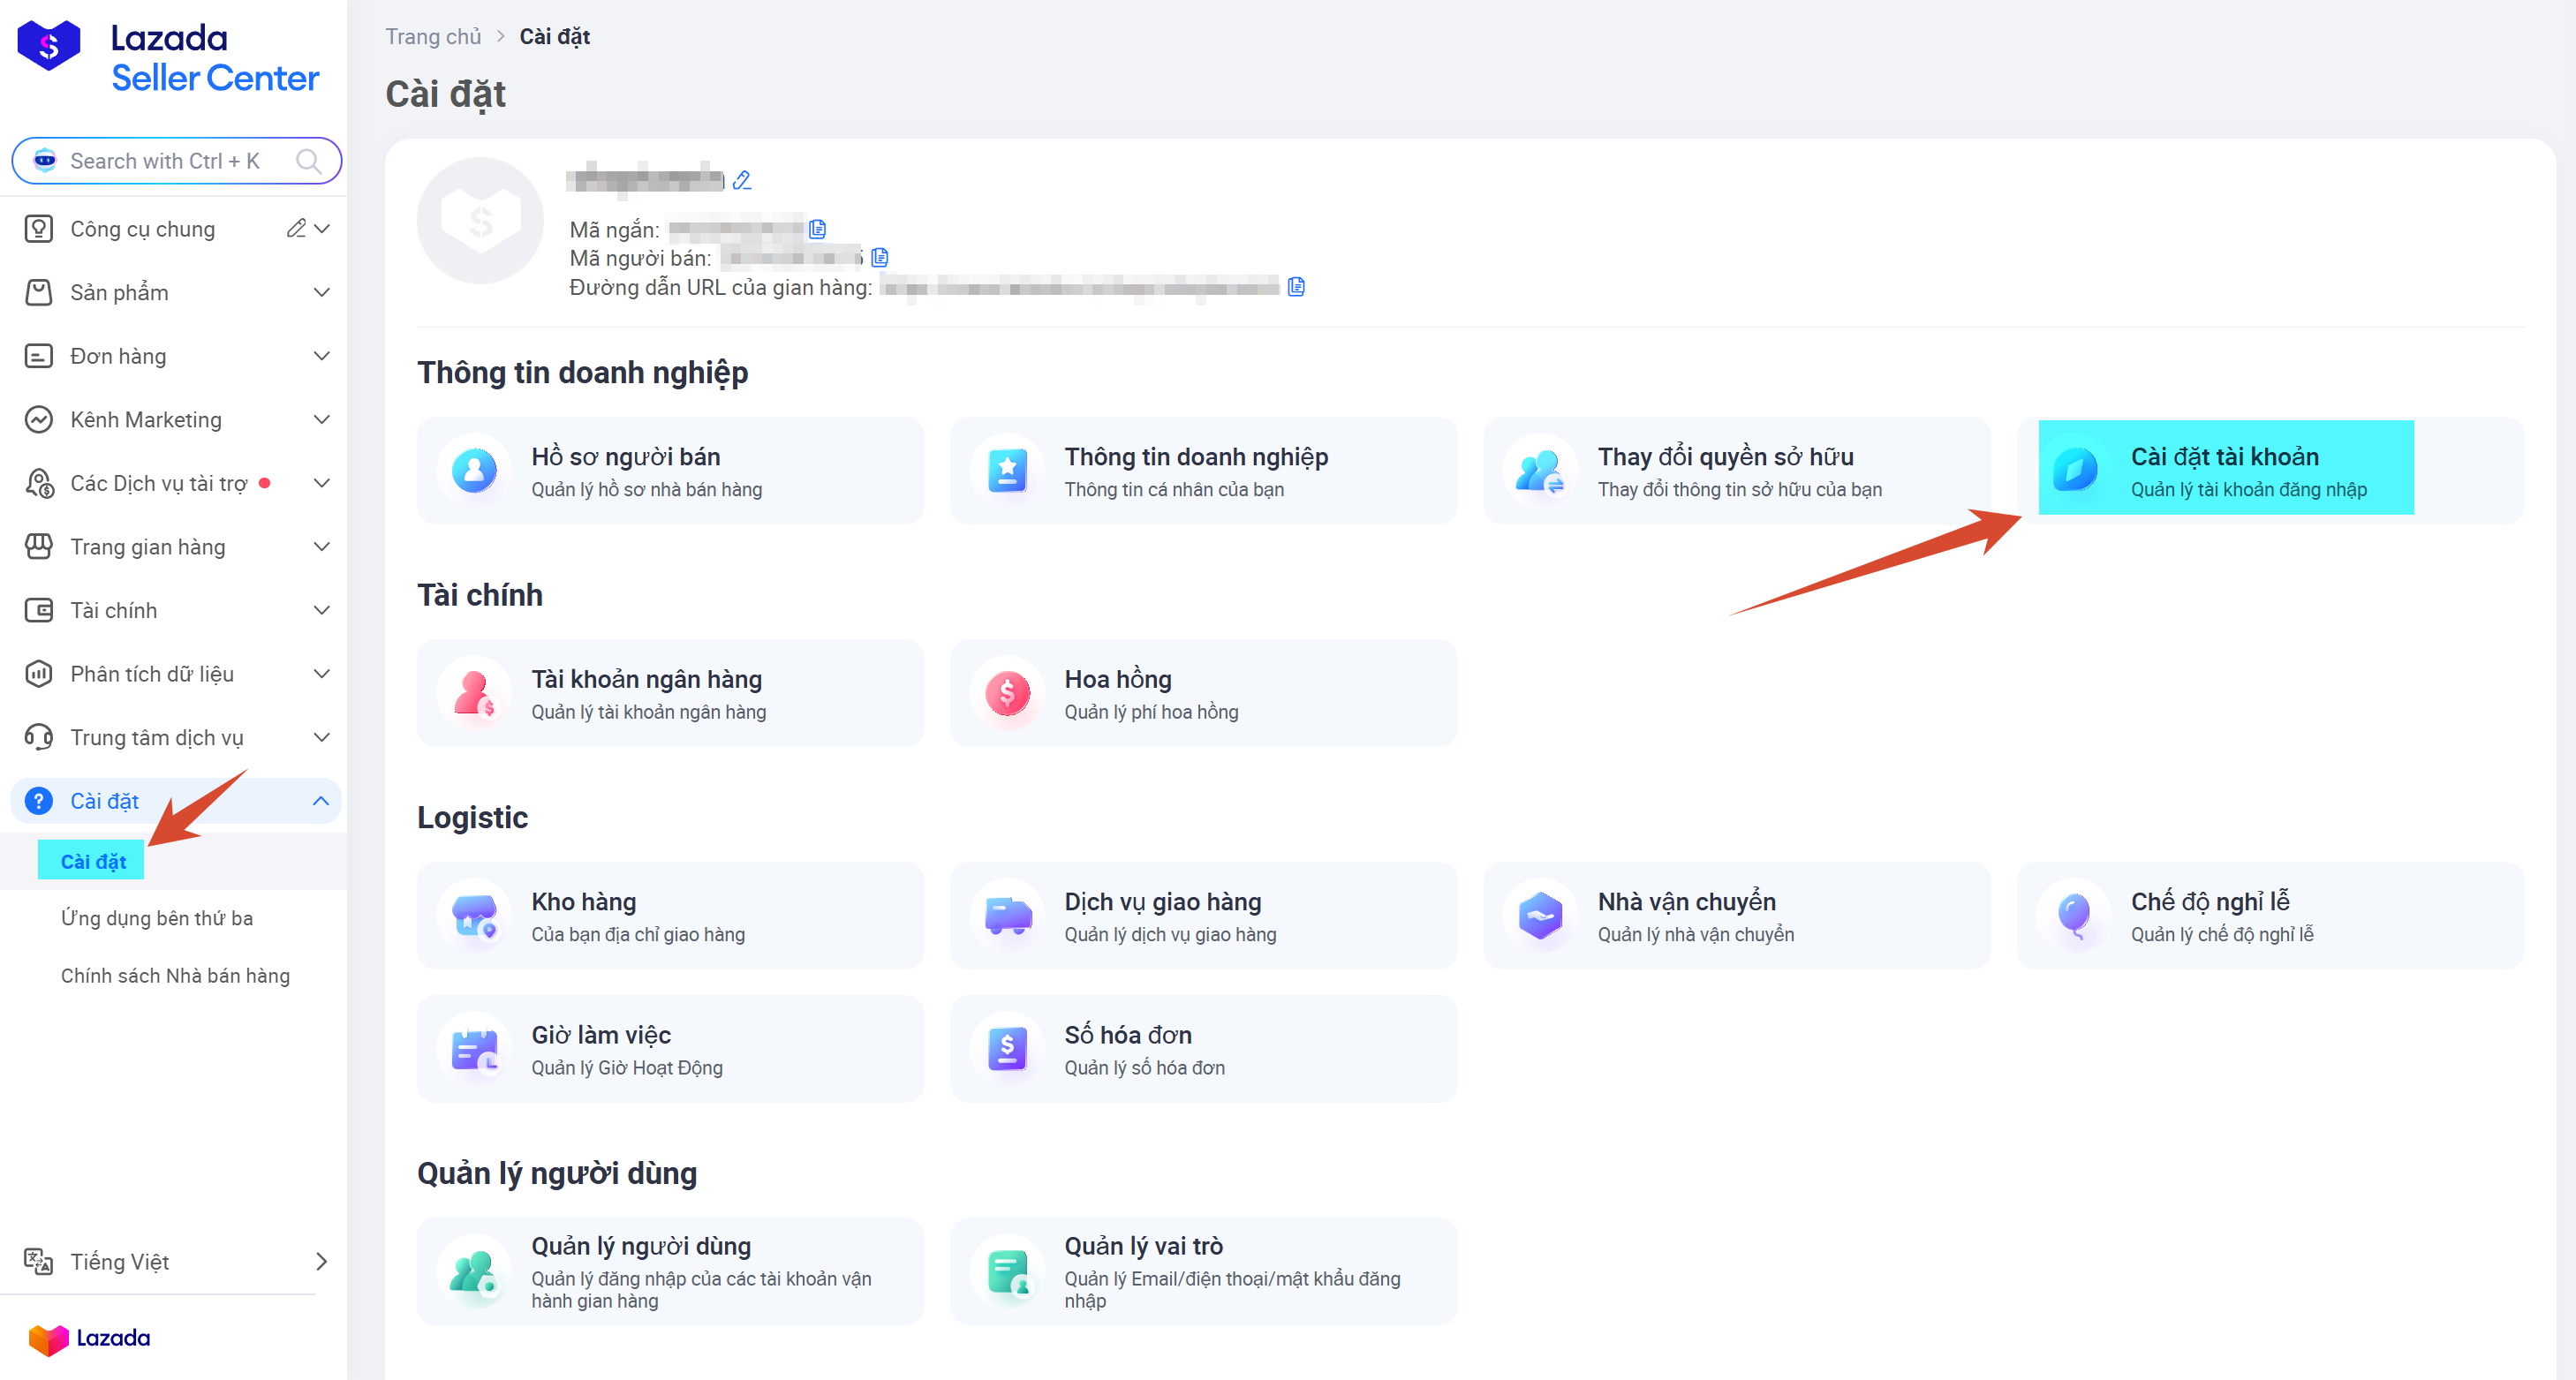Select Chính sách Nhà bán hàng submenu
This screenshot has width=2576, height=1380.
click(175, 975)
